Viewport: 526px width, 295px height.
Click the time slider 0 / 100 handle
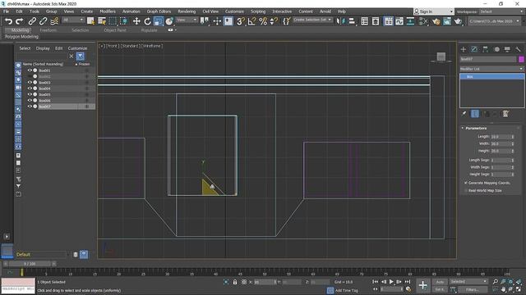(30, 264)
